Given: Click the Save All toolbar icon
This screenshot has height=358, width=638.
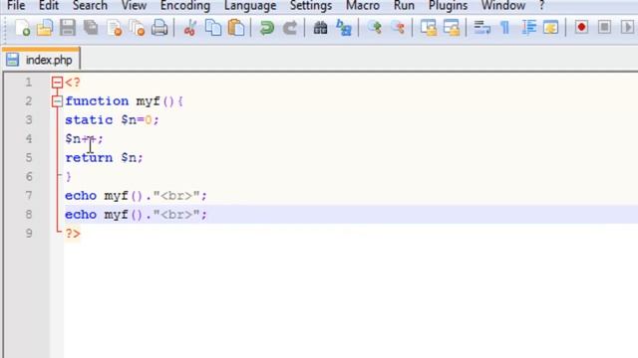Looking at the screenshot, I should tap(91, 28).
